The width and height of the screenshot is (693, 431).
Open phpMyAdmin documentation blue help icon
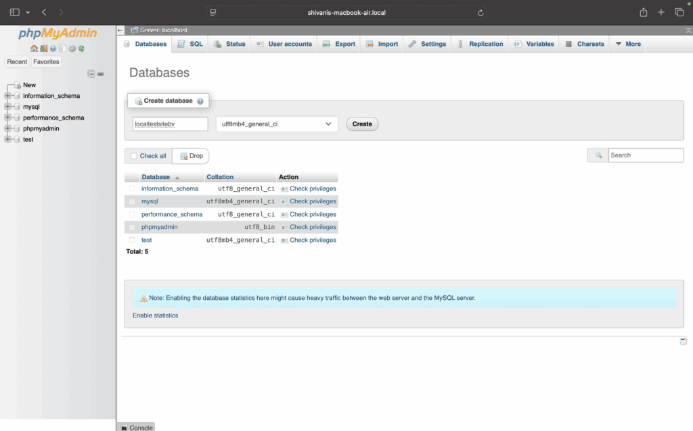(x=53, y=49)
